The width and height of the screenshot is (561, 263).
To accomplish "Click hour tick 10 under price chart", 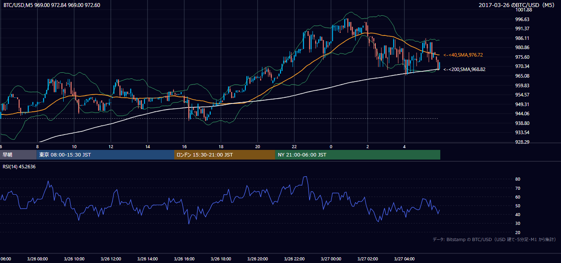I will tap(74, 146).
